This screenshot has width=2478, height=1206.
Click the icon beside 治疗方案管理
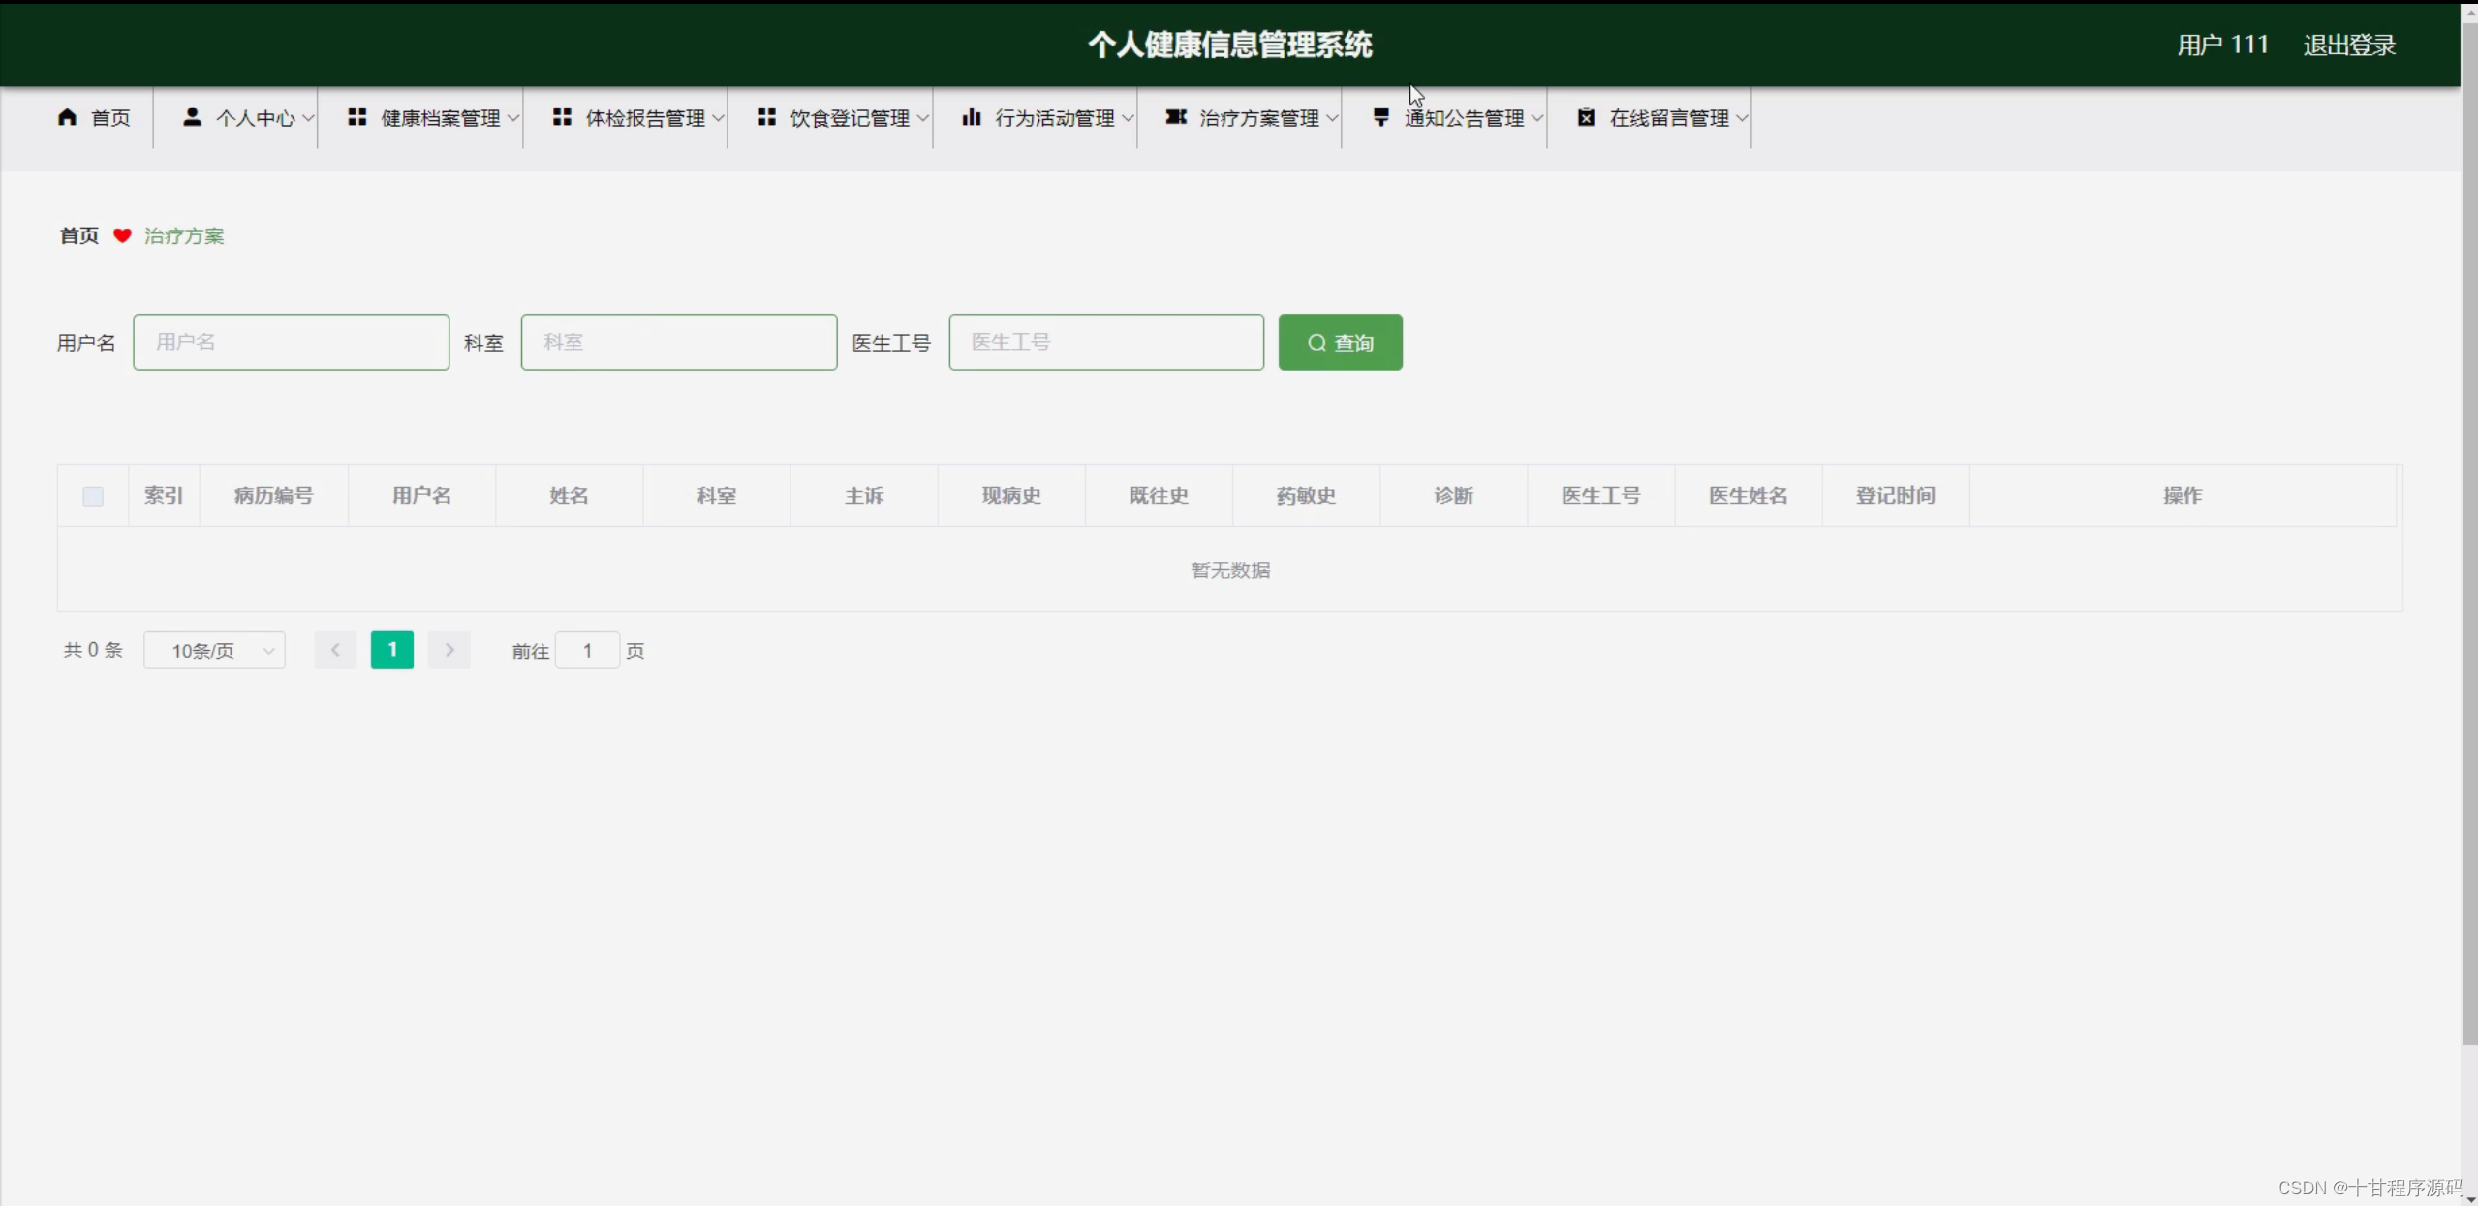(x=1175, y=117)
